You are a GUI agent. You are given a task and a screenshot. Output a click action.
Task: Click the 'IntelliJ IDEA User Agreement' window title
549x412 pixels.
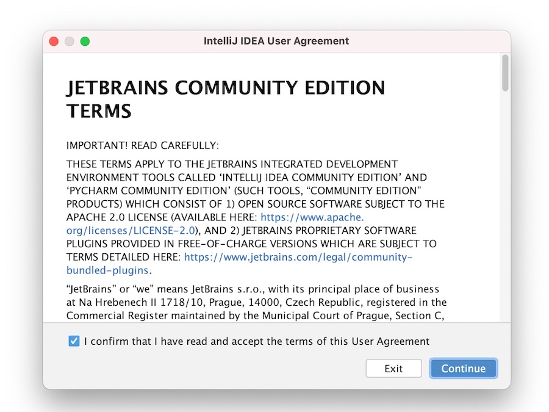(276, 41)
